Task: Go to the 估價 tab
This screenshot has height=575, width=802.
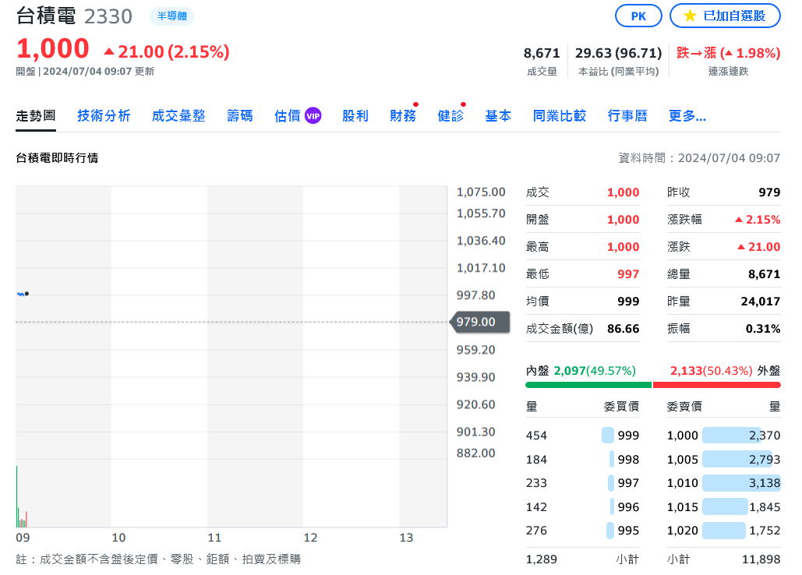Action: 288,116
